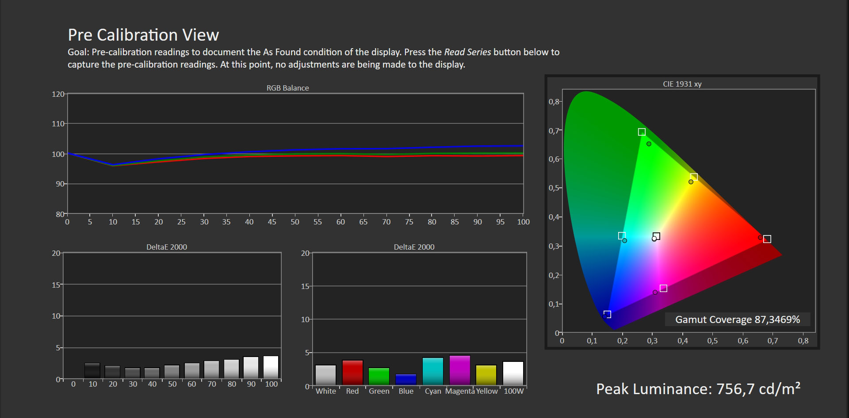This screenshot has height=418, width=849.
Task: Click the Magenta bar in DeltaE chart
Action: tap(460, 370)
